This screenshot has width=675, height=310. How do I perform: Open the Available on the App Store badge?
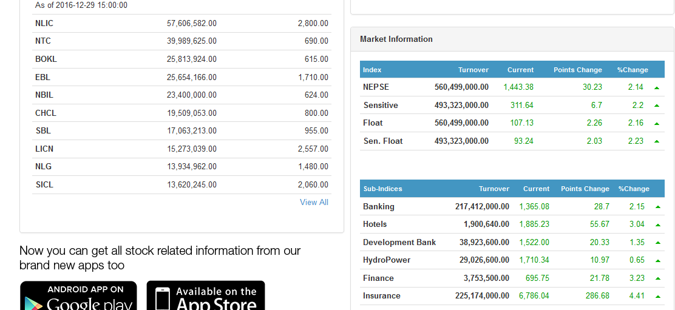(x=206, y=295)
